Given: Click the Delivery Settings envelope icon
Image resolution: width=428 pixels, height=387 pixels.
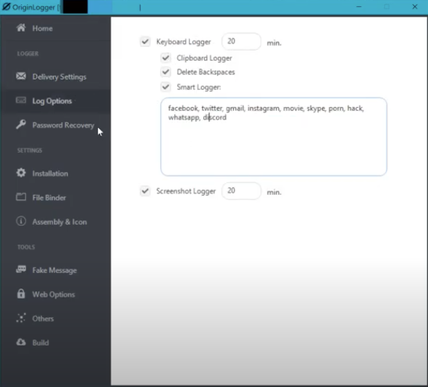Looking at the screenshot, I should 21,76.
